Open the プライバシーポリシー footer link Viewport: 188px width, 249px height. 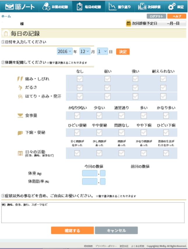[106, 246]
